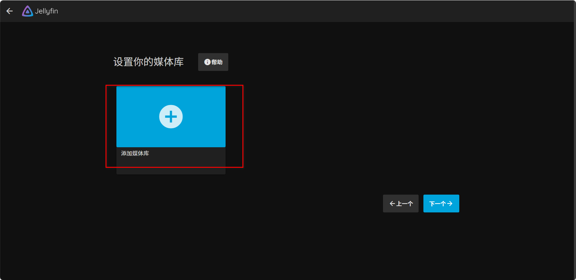Click the Jellyfin triangle logo

coord(27,11)
